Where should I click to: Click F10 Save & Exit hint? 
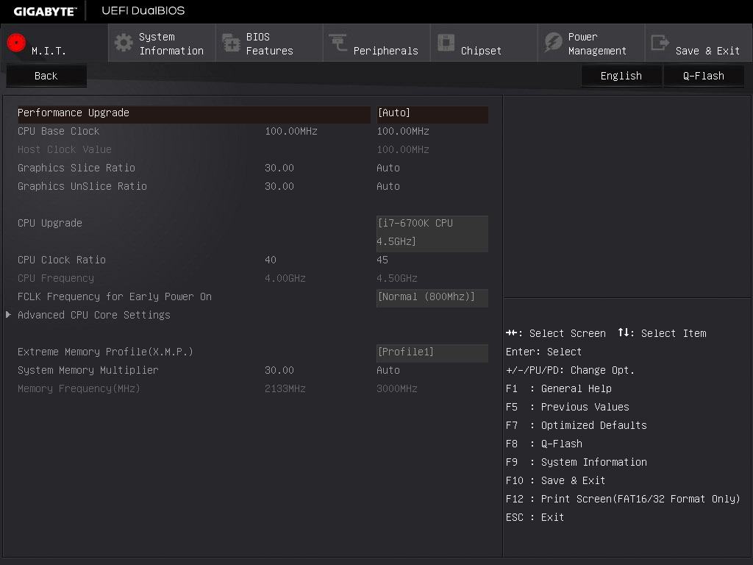pyautogui.click(x=556, y=480)
